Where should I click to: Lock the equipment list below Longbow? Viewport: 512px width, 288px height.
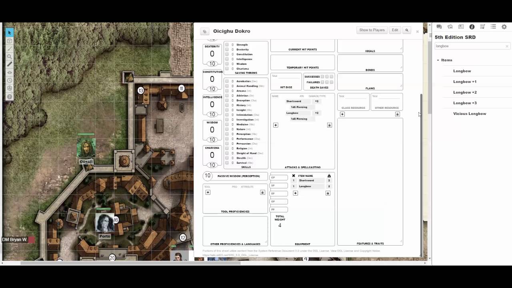[x=328, y=193]
